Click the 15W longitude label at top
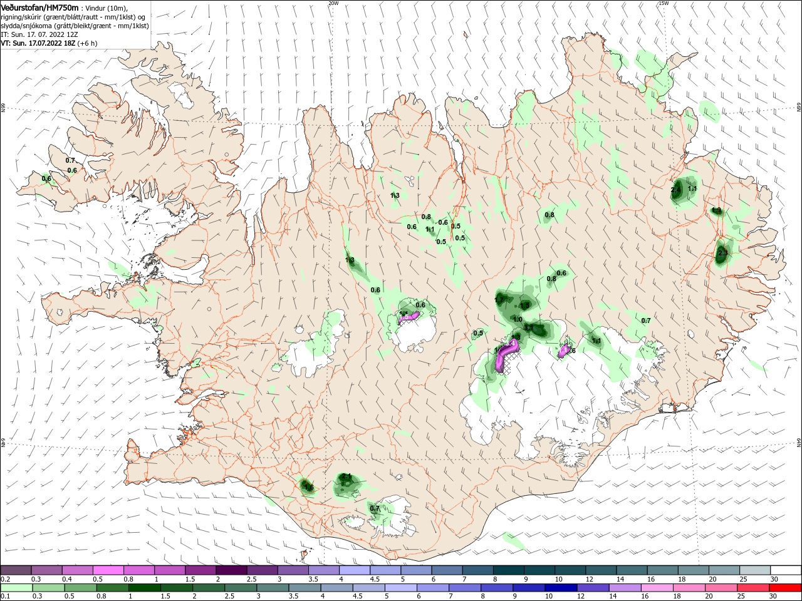 (664, 3)
